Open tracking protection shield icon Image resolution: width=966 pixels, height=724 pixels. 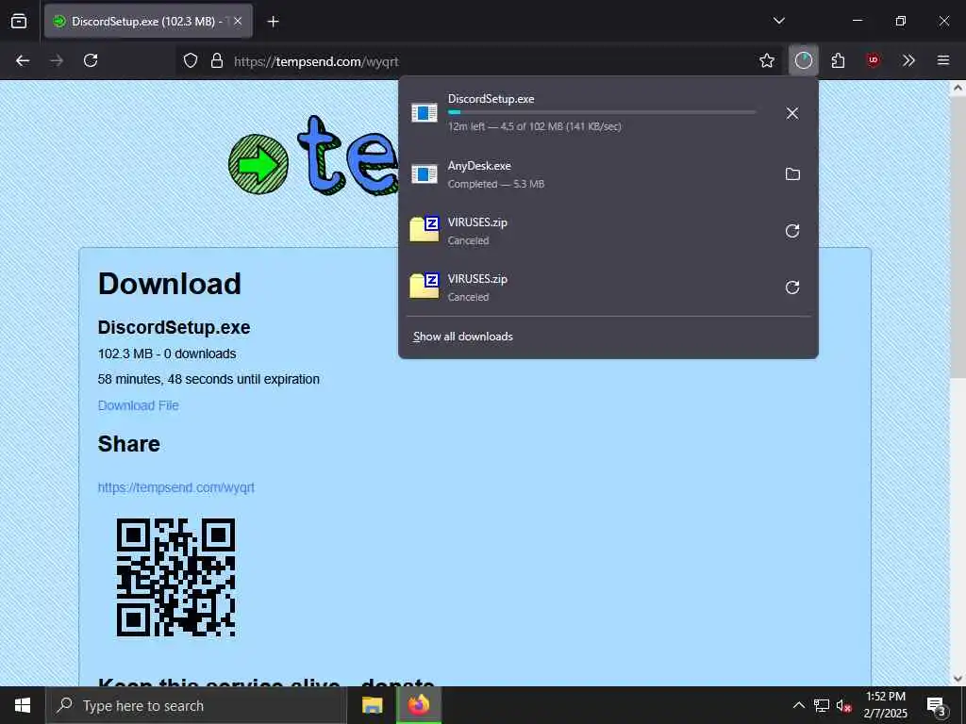pyautogui.click(x=191, y=60)
